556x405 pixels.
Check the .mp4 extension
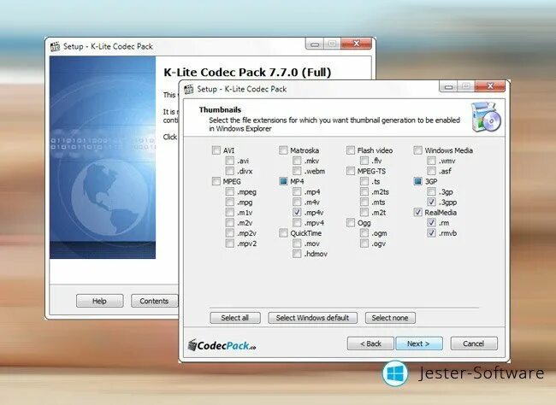[297, 191]
